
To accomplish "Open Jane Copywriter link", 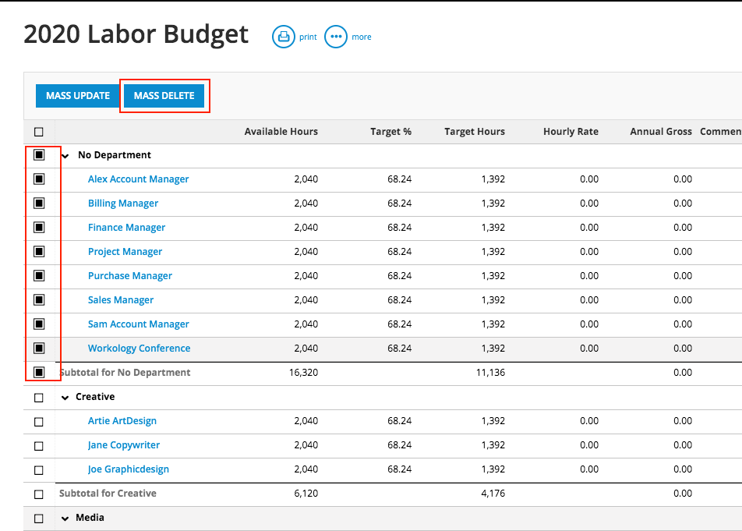I will coord(123,445).
